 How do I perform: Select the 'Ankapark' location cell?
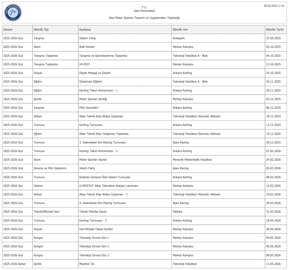coord(218,38)
